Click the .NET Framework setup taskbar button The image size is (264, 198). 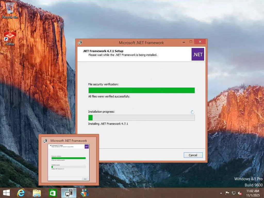point(69,193)
